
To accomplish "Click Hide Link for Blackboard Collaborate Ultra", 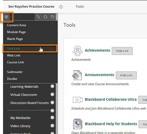I will pyautogui.click(x=143, y=100).
